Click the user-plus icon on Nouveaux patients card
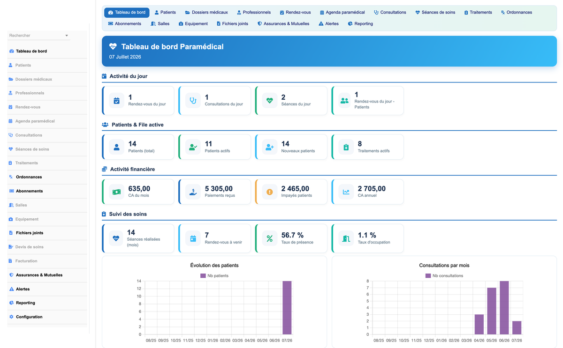563x348 pixels. coord(269,147)
